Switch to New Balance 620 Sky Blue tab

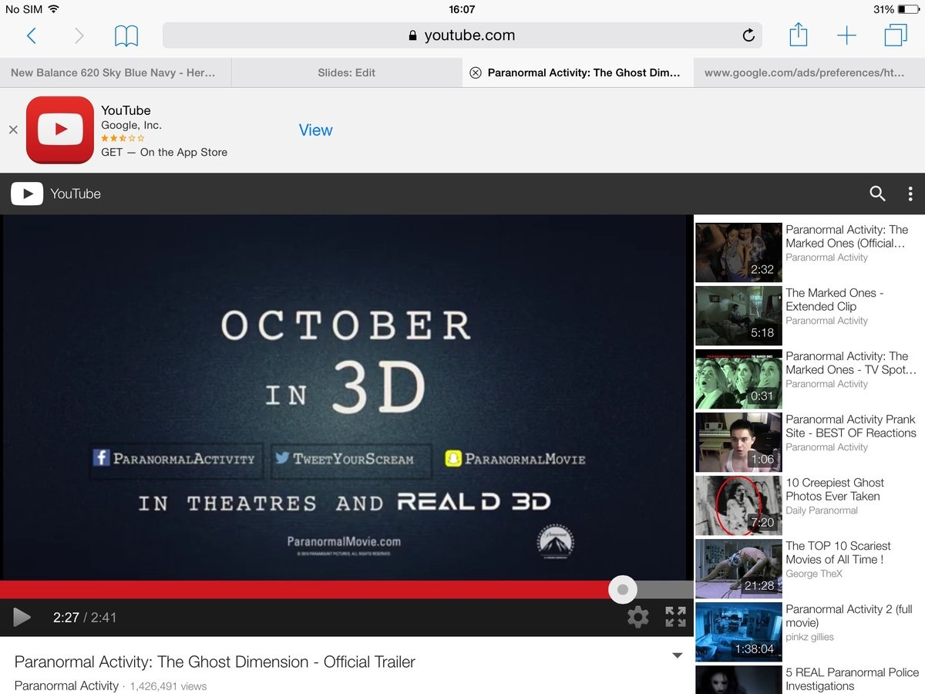(116, 72)
